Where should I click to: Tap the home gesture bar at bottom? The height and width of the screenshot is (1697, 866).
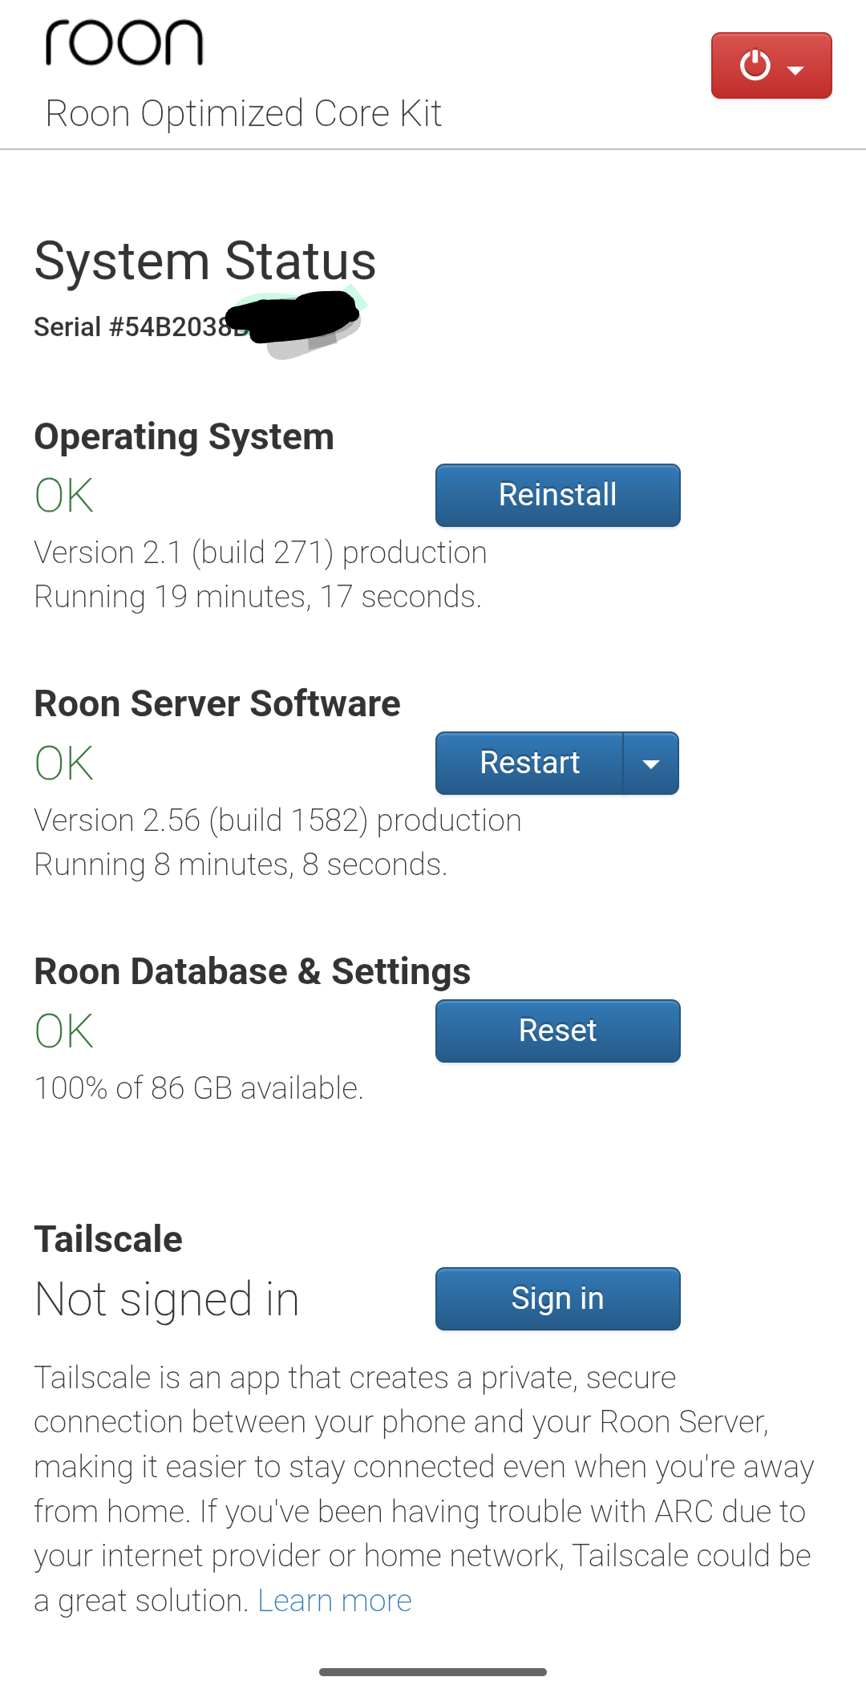[433, 1672]
